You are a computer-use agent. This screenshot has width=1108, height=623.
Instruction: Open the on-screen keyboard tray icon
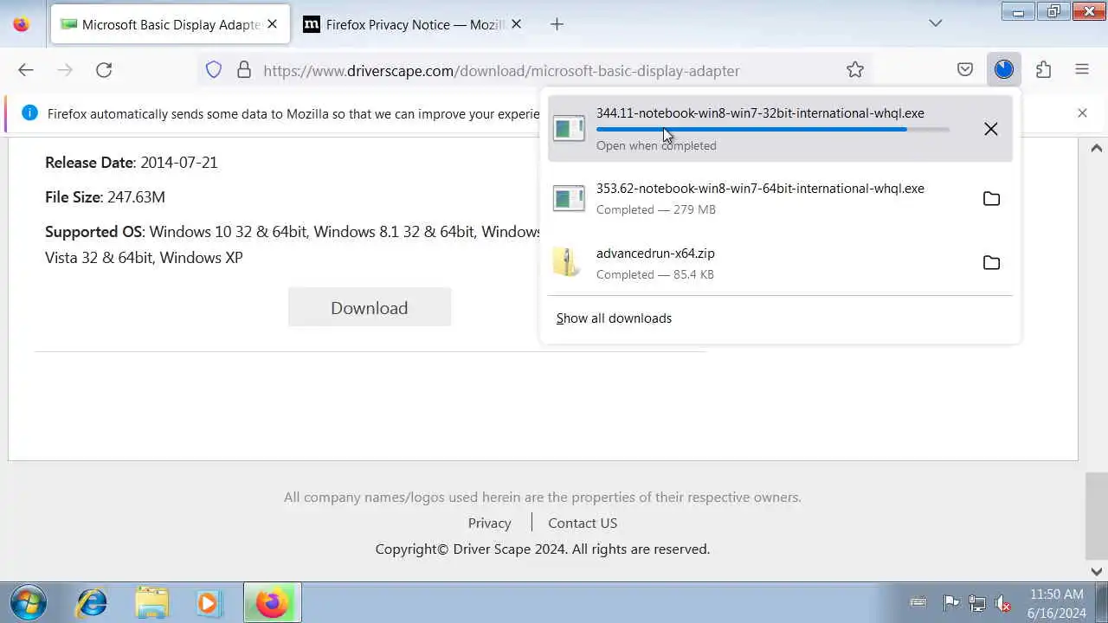coord(918,602)
